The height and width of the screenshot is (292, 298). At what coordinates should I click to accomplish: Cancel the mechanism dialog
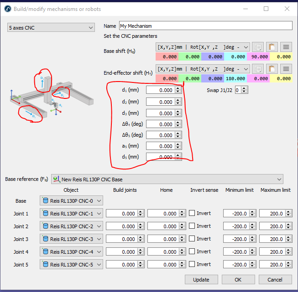tap(275, 280)
